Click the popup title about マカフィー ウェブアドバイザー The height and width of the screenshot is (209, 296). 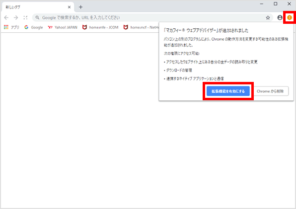206,30
